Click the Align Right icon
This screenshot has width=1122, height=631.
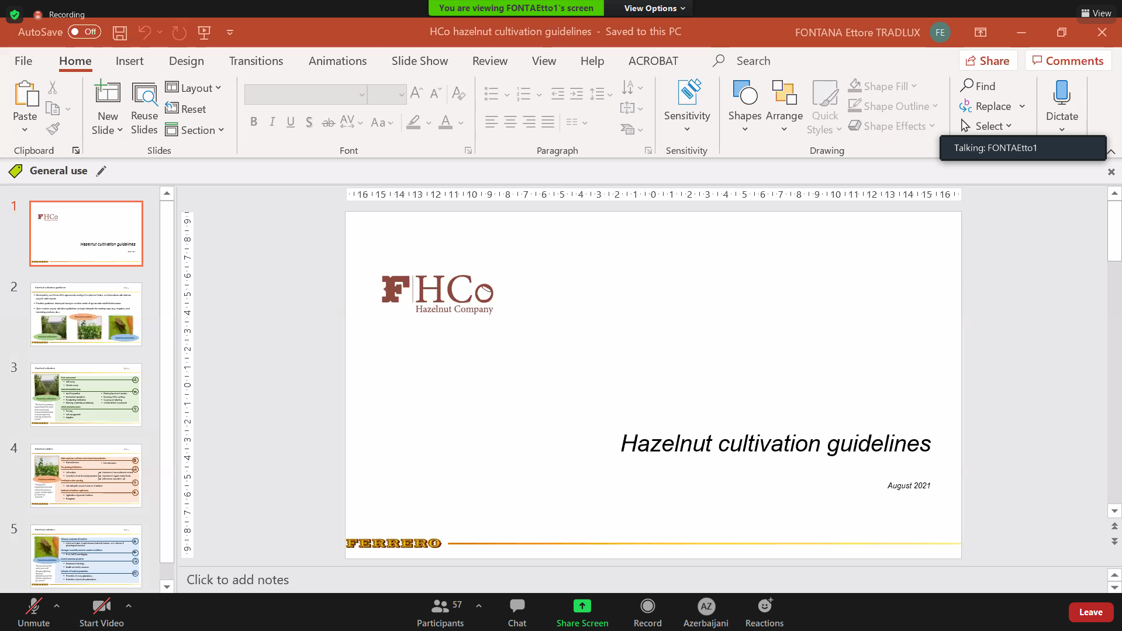[529, 122]
